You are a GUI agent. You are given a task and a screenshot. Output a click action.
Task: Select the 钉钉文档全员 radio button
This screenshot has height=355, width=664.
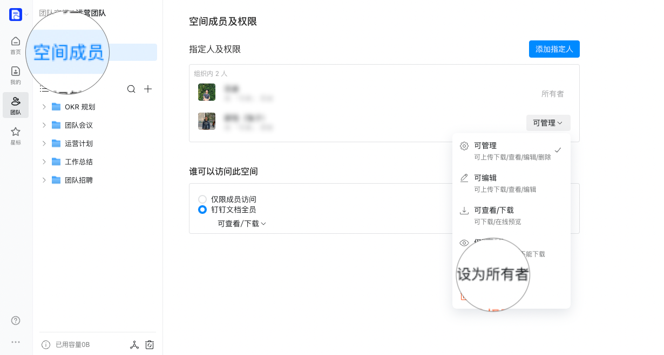point(202,210)
